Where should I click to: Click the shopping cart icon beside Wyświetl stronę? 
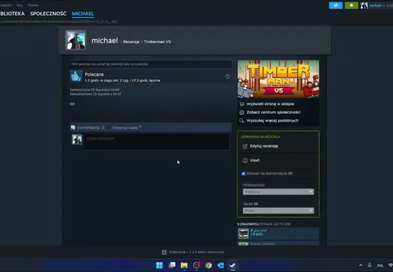[x=242, y=104]
